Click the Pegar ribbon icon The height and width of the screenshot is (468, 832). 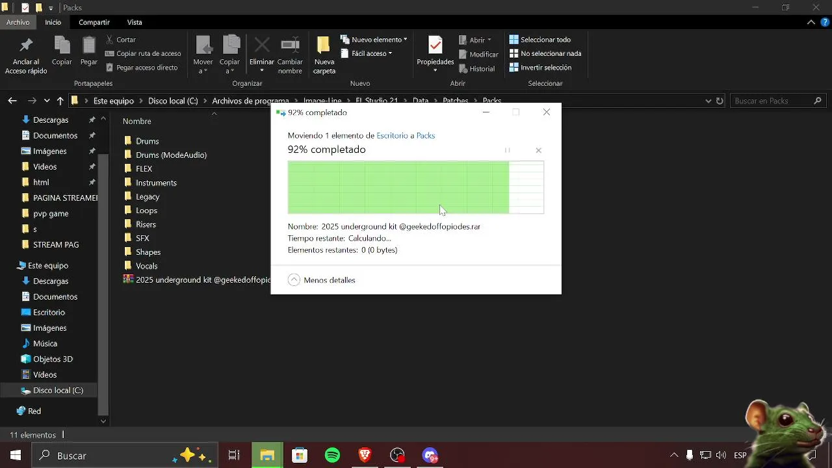[89, 46]
